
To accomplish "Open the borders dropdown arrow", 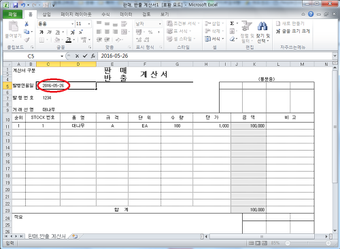I will [x=48, y=40].
